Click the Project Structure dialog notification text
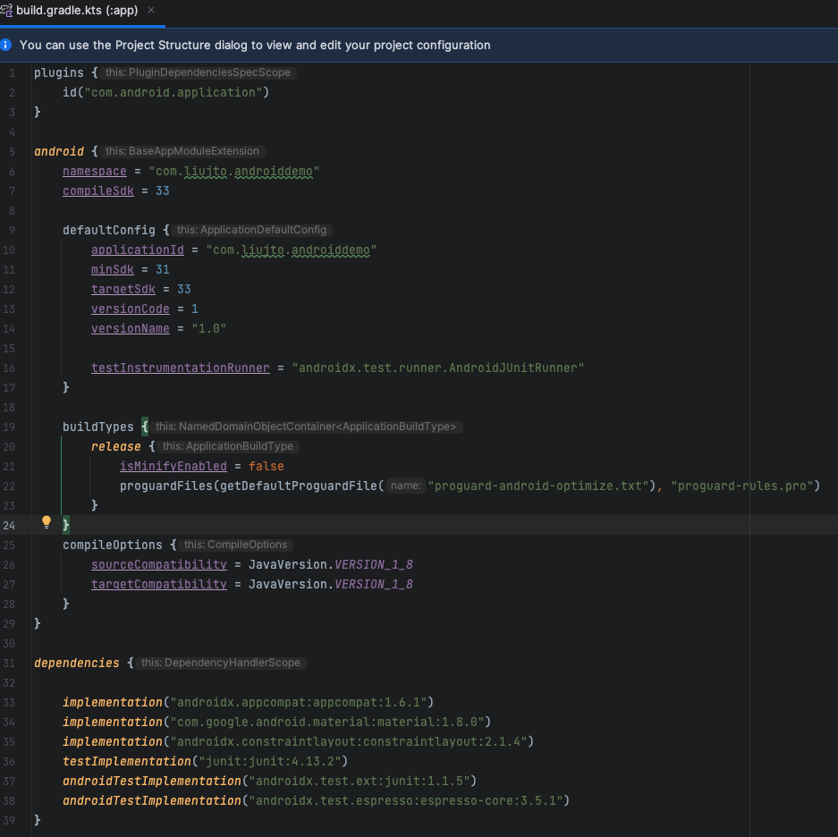The image size is (838, 837). (255, 45)
